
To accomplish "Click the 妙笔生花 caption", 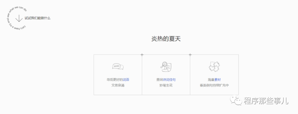I will click(166, 85).
